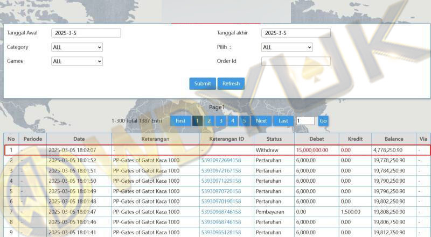Jump to the Last page
The height and width of the screenshot is (237, 431).
283,121
